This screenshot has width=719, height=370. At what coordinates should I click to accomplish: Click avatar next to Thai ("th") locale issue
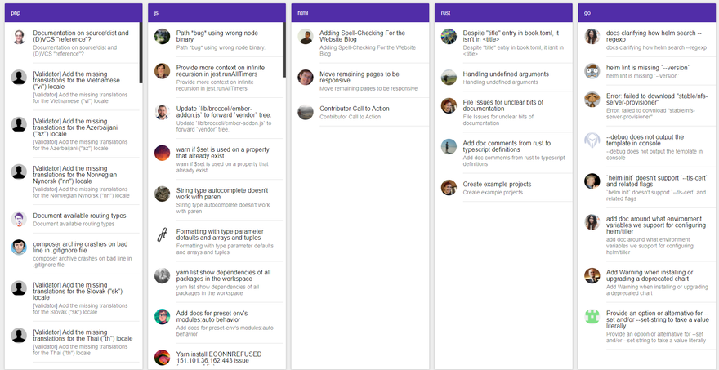point(19,336)
